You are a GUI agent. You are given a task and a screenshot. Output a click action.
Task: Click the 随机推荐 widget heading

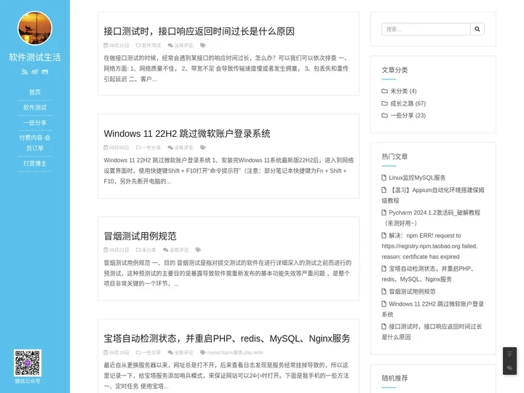click(x=394, y=378)
